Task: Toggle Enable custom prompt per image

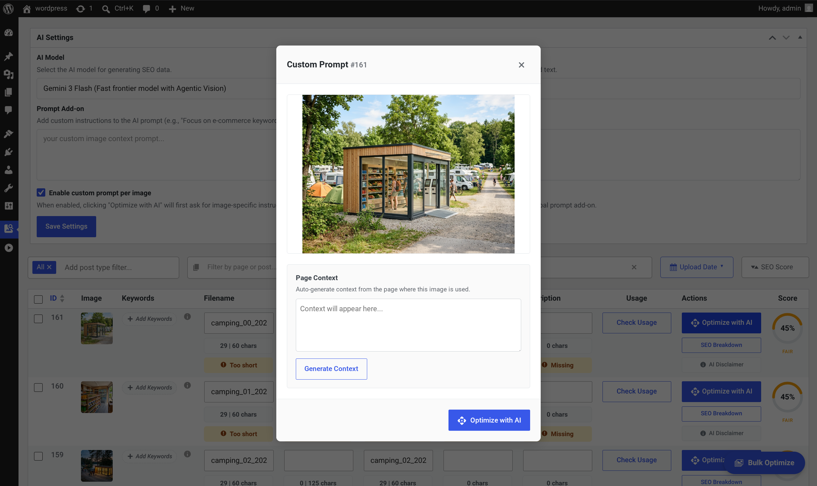Action: (x=41, y=193)
